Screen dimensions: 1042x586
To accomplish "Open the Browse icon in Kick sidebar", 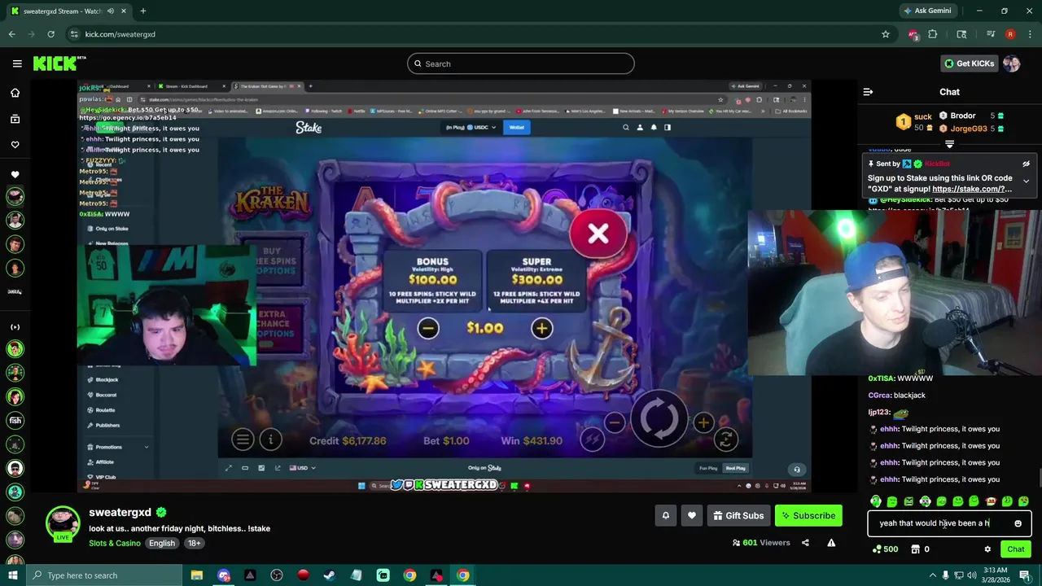I will tap(15, 119).
